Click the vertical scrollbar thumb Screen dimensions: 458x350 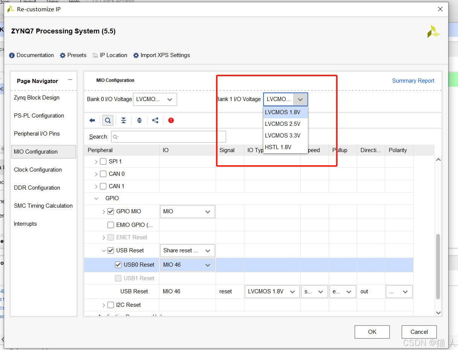click(x=438, y=267)
